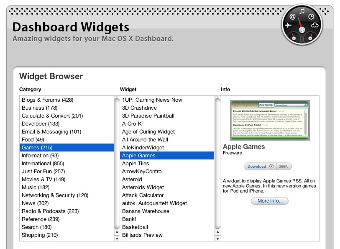Image resolution: width=340 pixels, height=249 pixels.
Task: Select the Apple Tiles widget
Action: tap(167, 164)
